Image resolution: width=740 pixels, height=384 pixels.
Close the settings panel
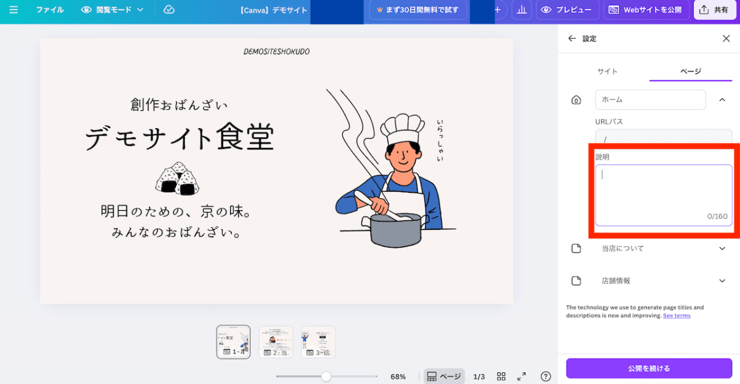(x=726, y=38)
